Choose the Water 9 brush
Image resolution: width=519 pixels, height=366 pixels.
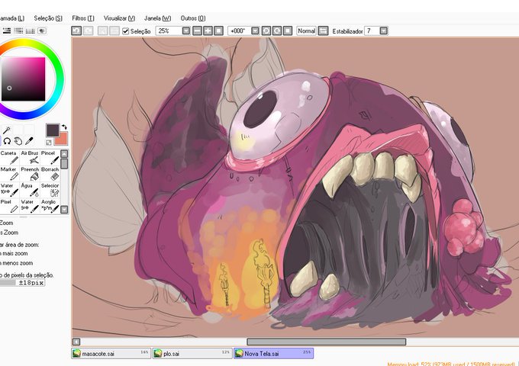30,206
